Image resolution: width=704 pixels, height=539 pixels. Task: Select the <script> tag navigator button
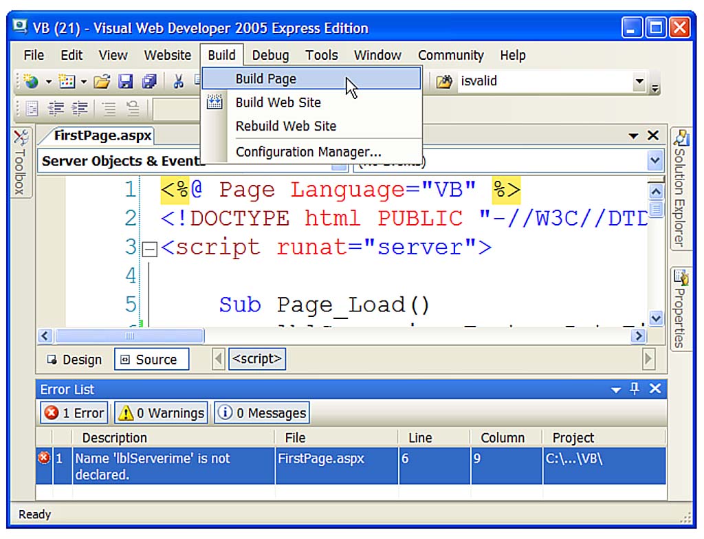[257, 359]
